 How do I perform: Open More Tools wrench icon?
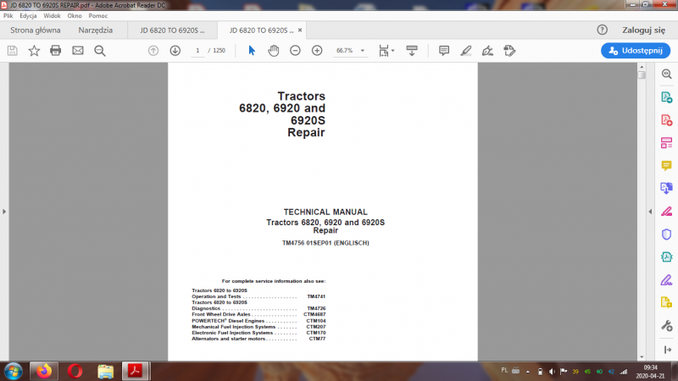coord(666,325)
